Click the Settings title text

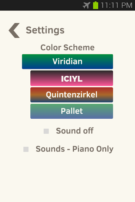point(45,30)
